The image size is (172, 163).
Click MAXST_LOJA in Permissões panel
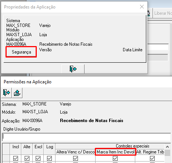coord(35,112)
